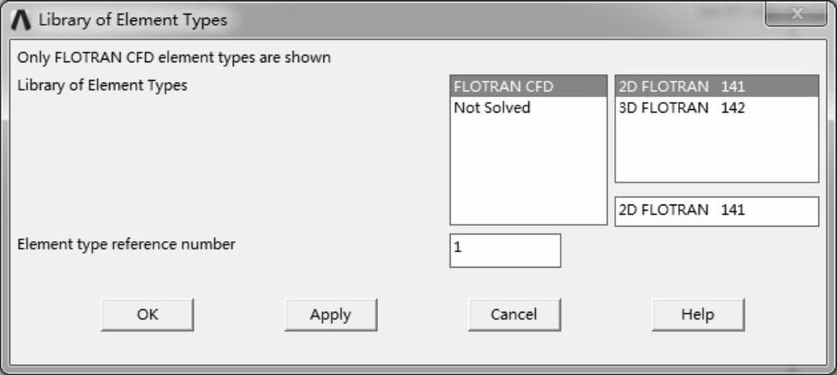Image resolution: width=837 pixels, height=375 pixels.
Task: Click blank space below Not Solved entry
Action: [x=528, y=170]
